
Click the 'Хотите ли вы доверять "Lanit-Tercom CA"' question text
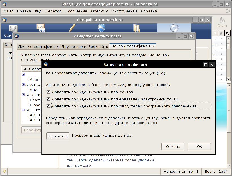(108, 85)
